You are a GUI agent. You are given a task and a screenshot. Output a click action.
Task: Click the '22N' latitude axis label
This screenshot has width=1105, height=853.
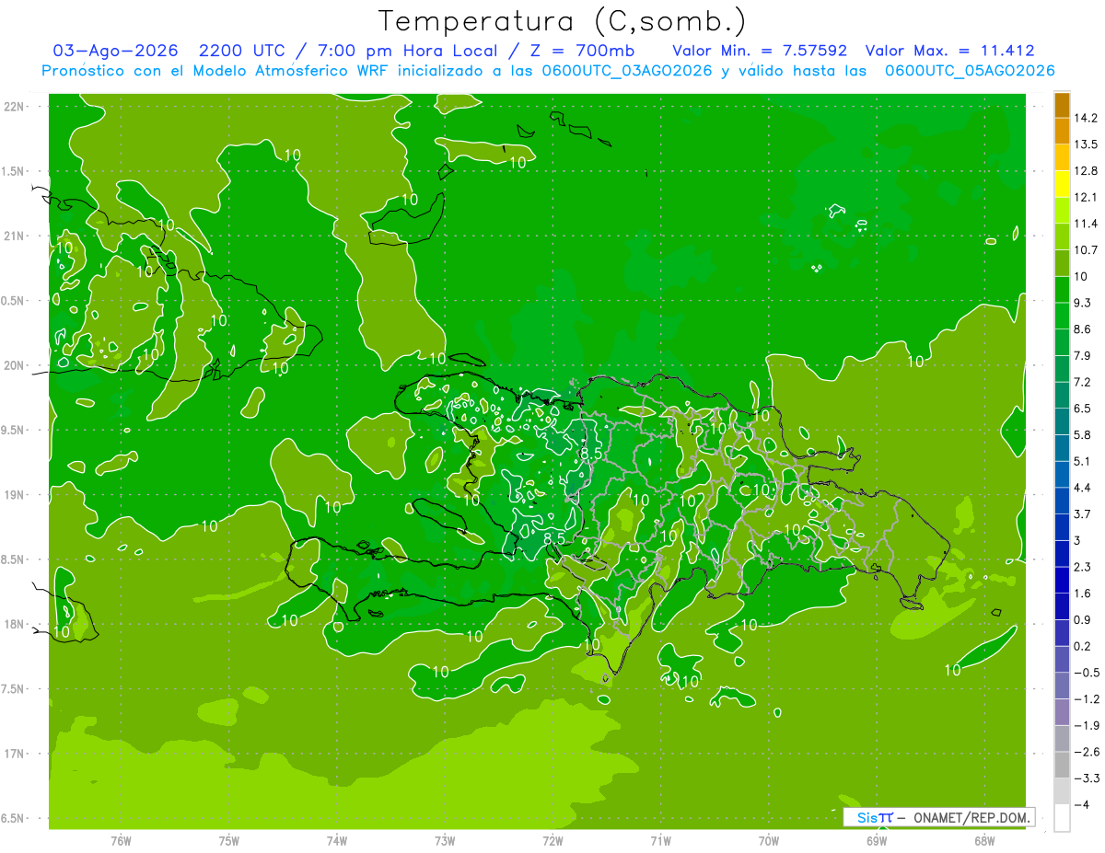(x=15, y=106)
